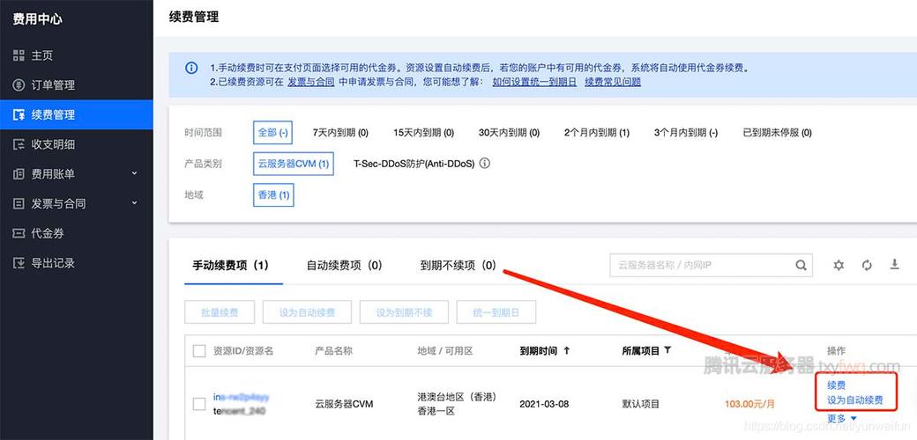Click the blue info icon in the notice

click(191, 69)
